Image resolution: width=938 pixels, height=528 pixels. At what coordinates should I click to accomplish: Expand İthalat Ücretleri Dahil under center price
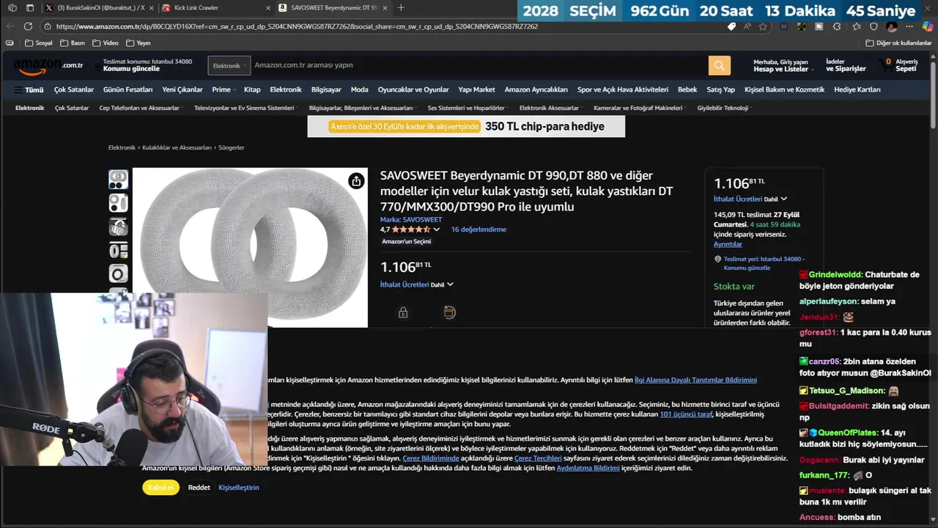[x=417, y=285]
